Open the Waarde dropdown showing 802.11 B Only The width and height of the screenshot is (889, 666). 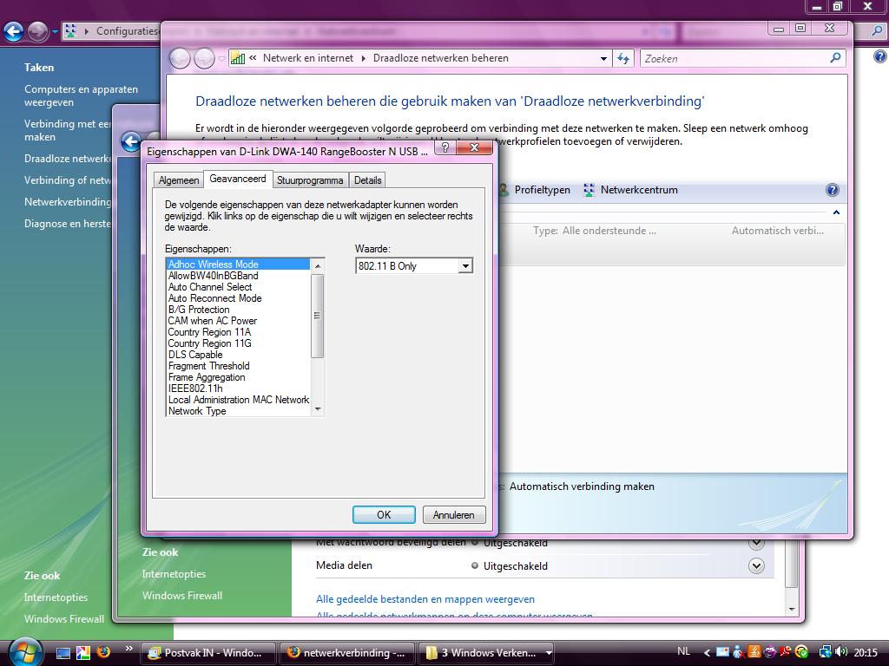pyautogui.click(x=465, y=265)
